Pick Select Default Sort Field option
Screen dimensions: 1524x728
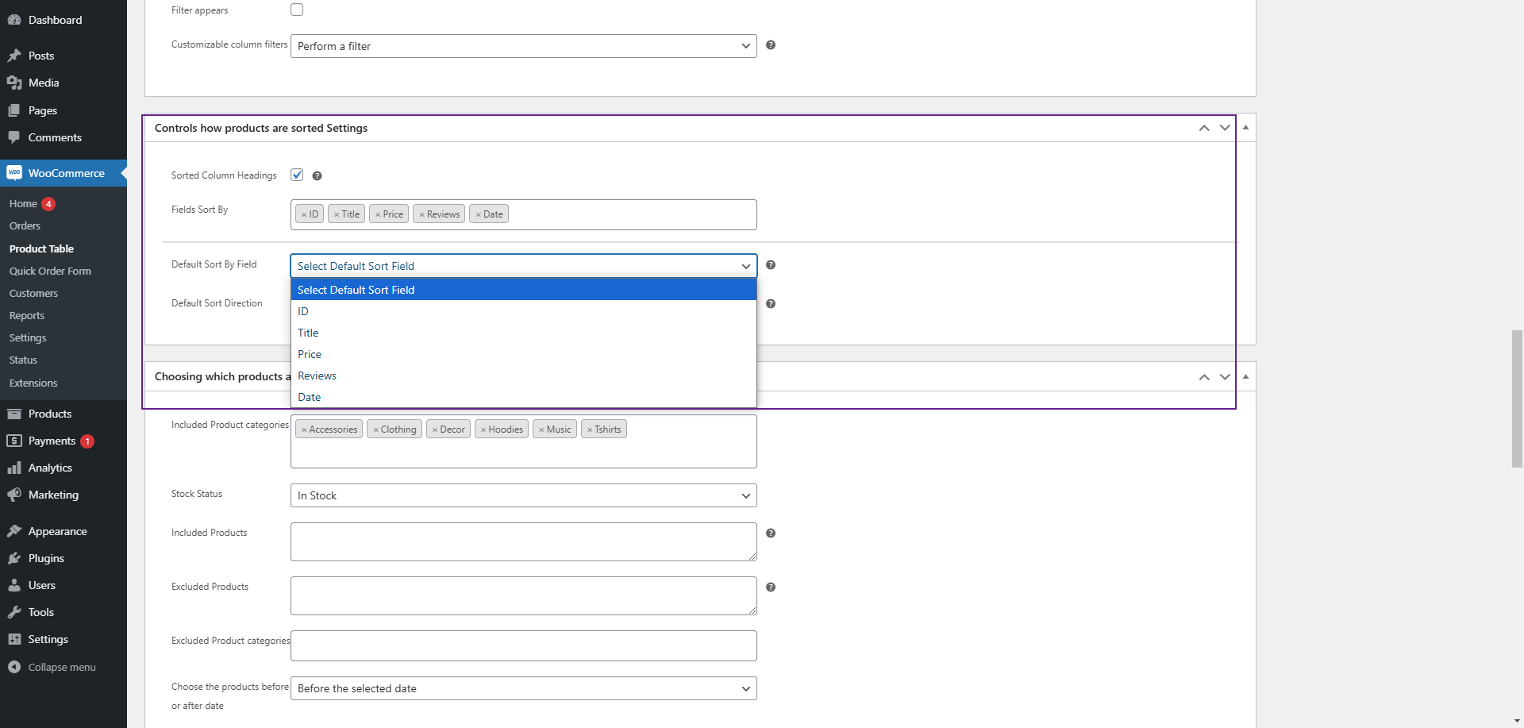point(523,290)
